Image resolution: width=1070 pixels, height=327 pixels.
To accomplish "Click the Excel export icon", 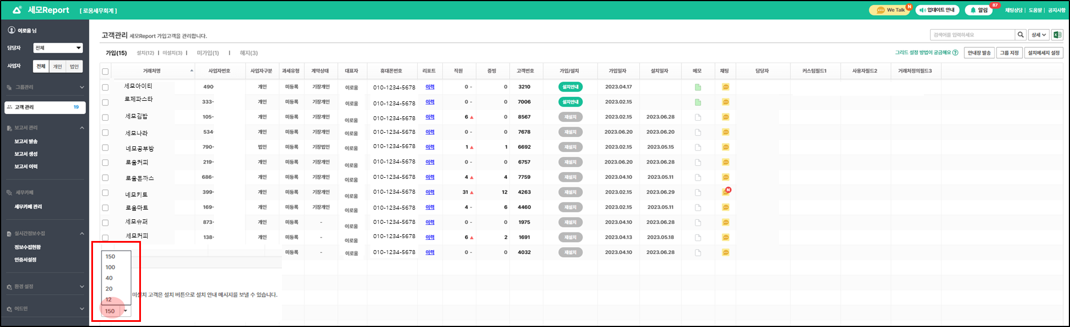I will coord(1057,35).
